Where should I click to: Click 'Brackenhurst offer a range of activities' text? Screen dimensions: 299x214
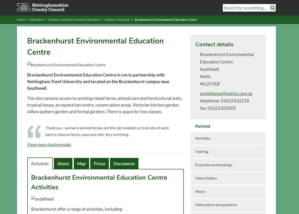point(77,209)
